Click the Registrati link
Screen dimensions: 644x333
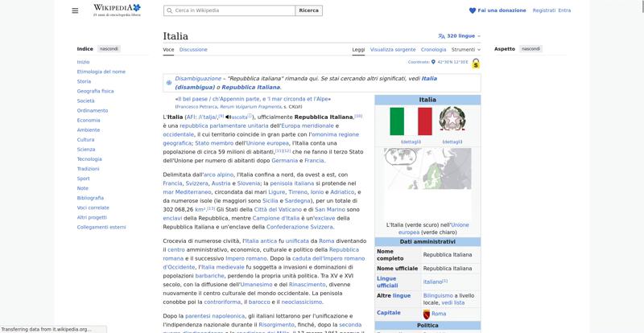[x=543, y=10]
